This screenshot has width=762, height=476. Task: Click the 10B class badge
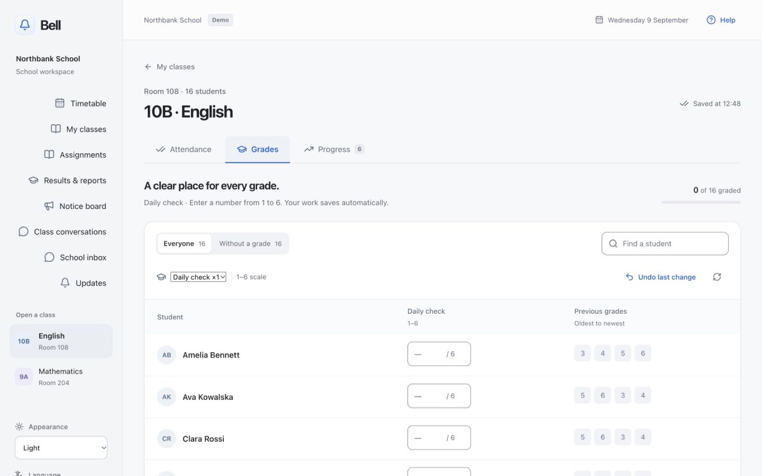point(24,341)
